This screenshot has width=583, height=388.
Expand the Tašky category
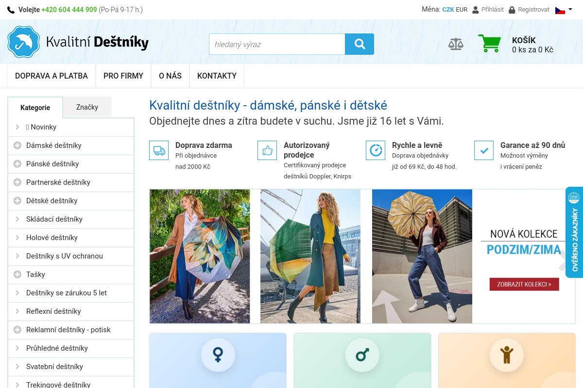click(17, 275)
